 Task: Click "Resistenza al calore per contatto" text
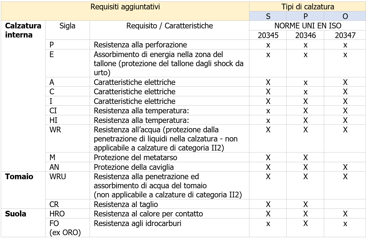tap(148, 214)
